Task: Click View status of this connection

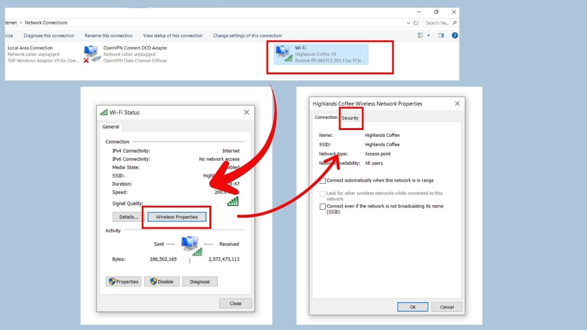Action: point(173,36)
